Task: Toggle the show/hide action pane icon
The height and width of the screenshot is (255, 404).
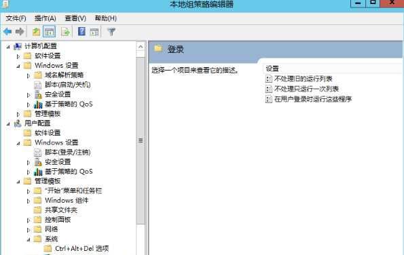Action: (94, 32)
